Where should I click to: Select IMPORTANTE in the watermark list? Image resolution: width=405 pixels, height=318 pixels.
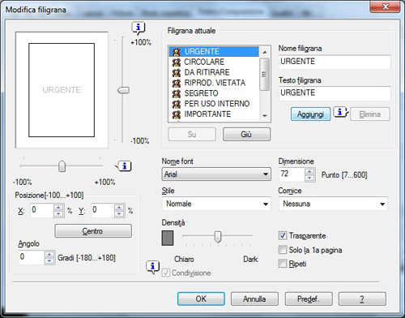pyautogui.click(x=214, y=114)
